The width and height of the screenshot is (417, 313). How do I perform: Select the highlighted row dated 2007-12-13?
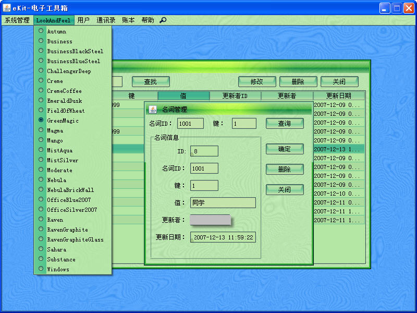tap(339, 149)
